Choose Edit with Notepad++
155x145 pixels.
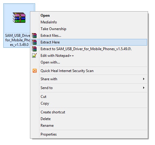tap(89, 56)
